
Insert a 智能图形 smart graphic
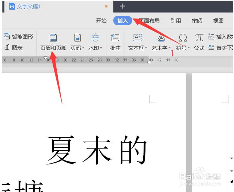pos(19,37)
